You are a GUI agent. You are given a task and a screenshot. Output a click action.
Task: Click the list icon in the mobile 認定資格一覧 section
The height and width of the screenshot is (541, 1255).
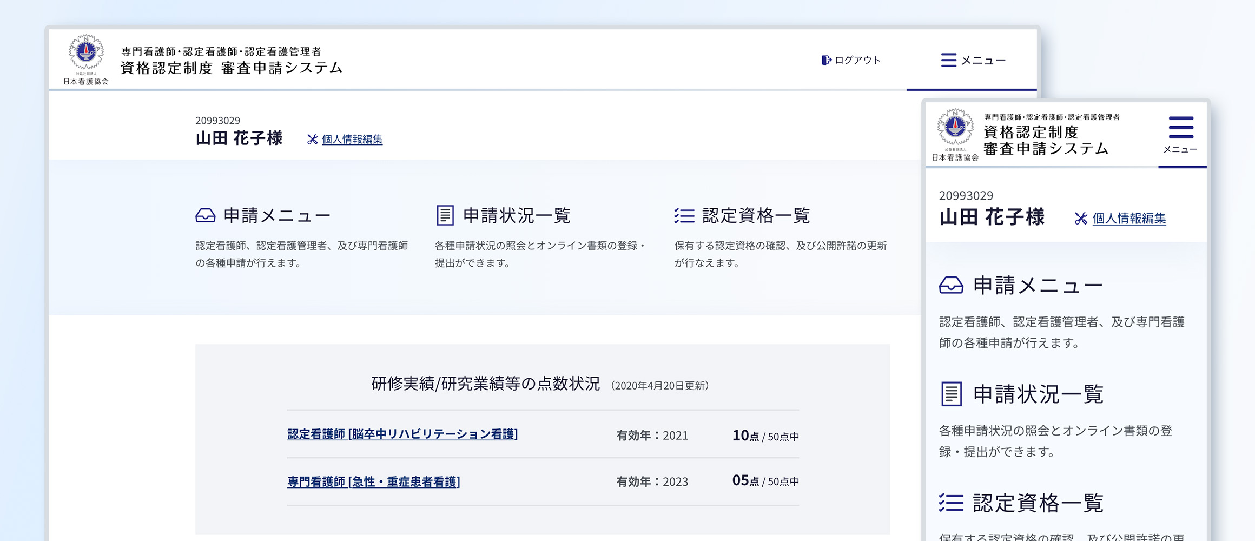pyautogui.click(x=951, y=502)
